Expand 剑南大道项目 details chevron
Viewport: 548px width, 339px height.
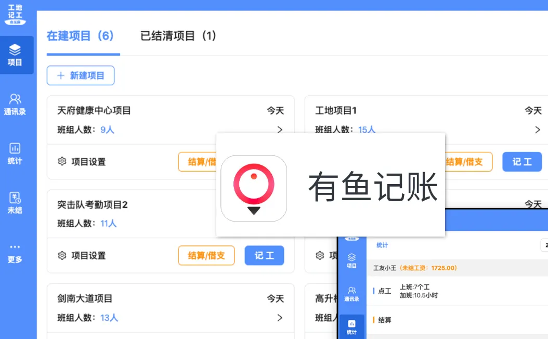coord(280,318)
